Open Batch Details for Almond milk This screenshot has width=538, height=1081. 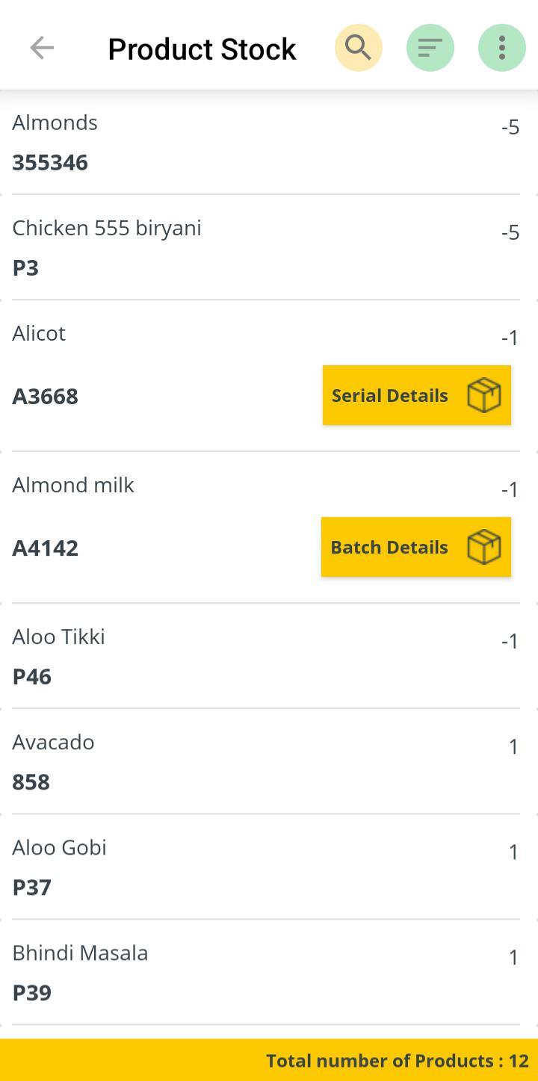390,547
